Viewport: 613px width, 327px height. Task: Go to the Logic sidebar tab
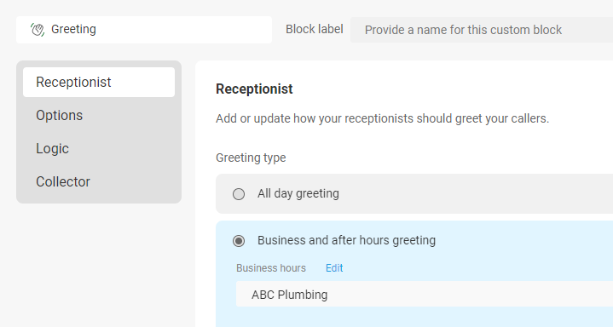click(99, 148)
